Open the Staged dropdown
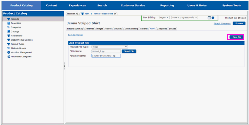The width and height of the screenshot is (249, 125). [x=164, y=17]
